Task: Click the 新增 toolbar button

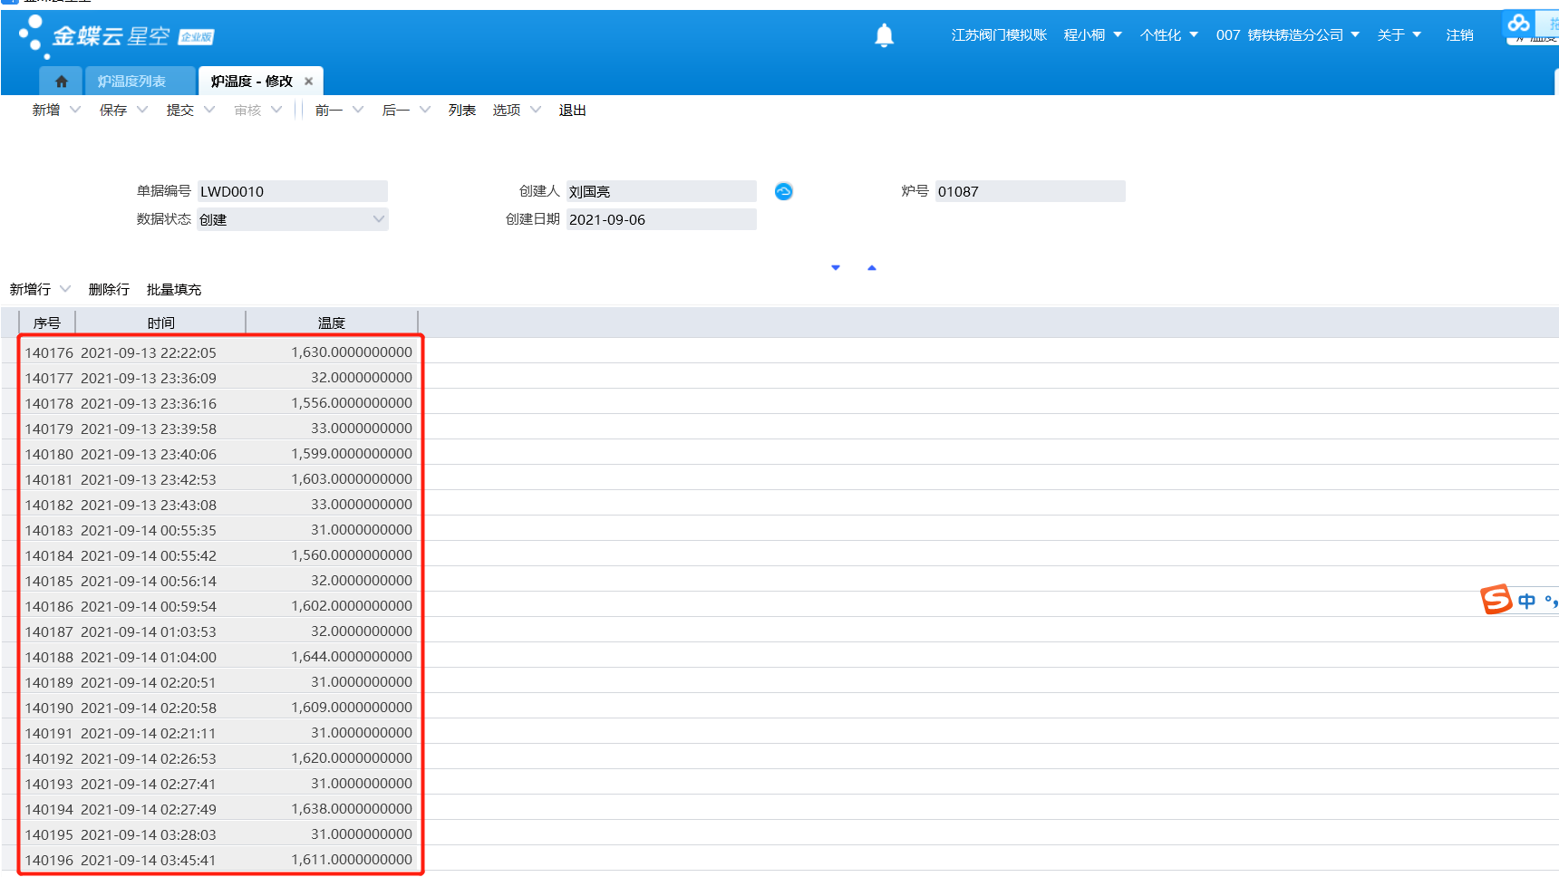Action: pyautogui.click(x=46, y=110)
